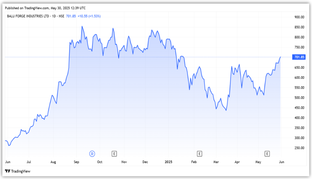Viewport: 312px width, 179px height.
Task: Click the 900.00 label on the price axis
Action: tap(299, 17)
